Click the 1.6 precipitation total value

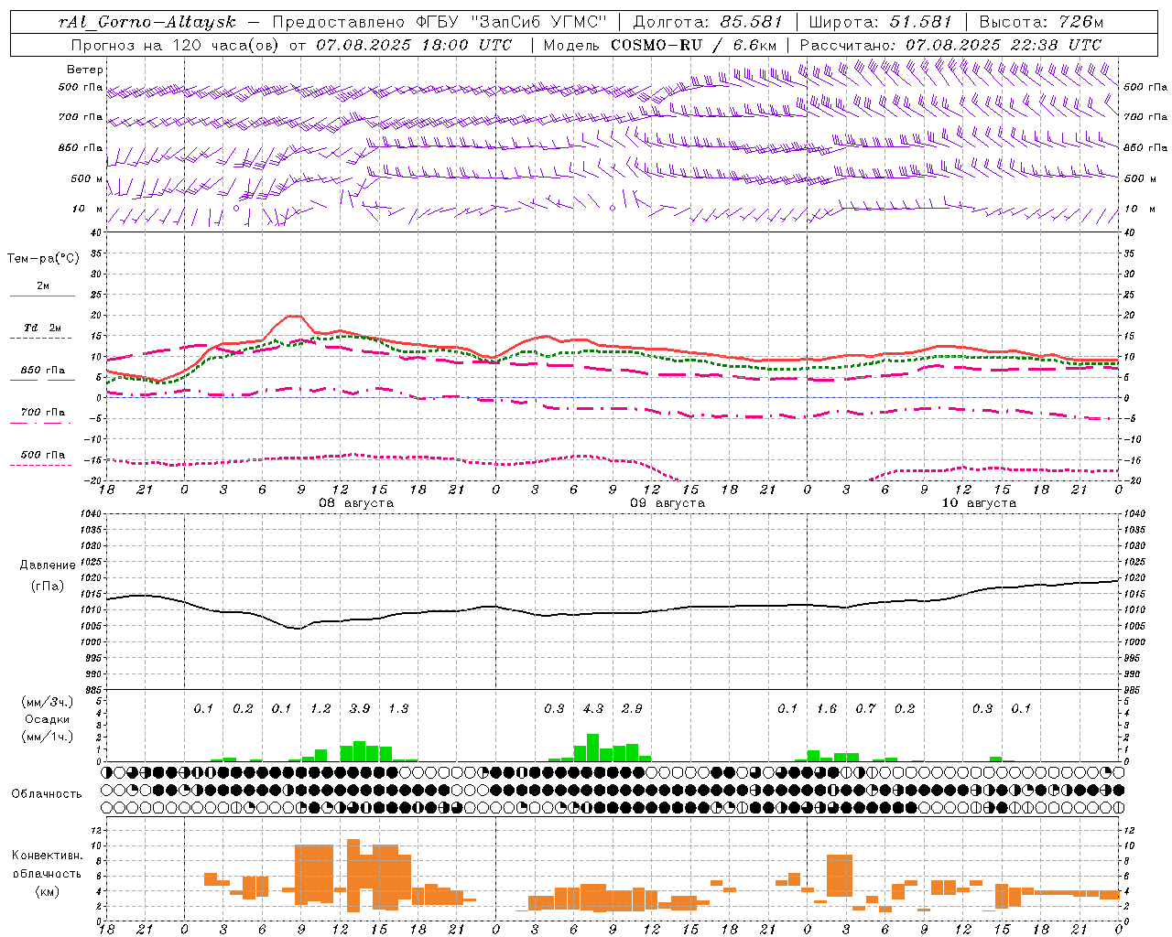click(x=827, y=708)
